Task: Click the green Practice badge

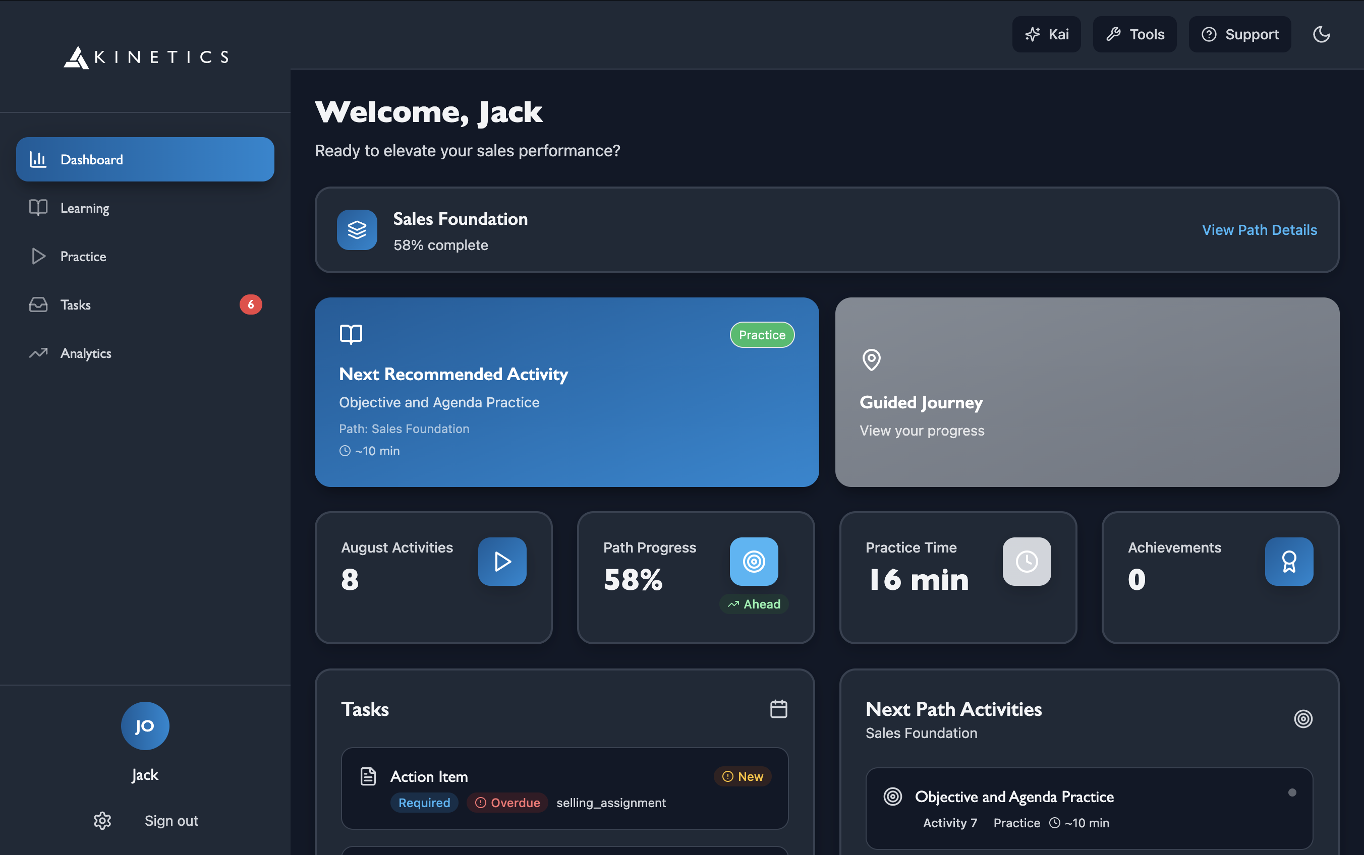Action: (762, 335)
